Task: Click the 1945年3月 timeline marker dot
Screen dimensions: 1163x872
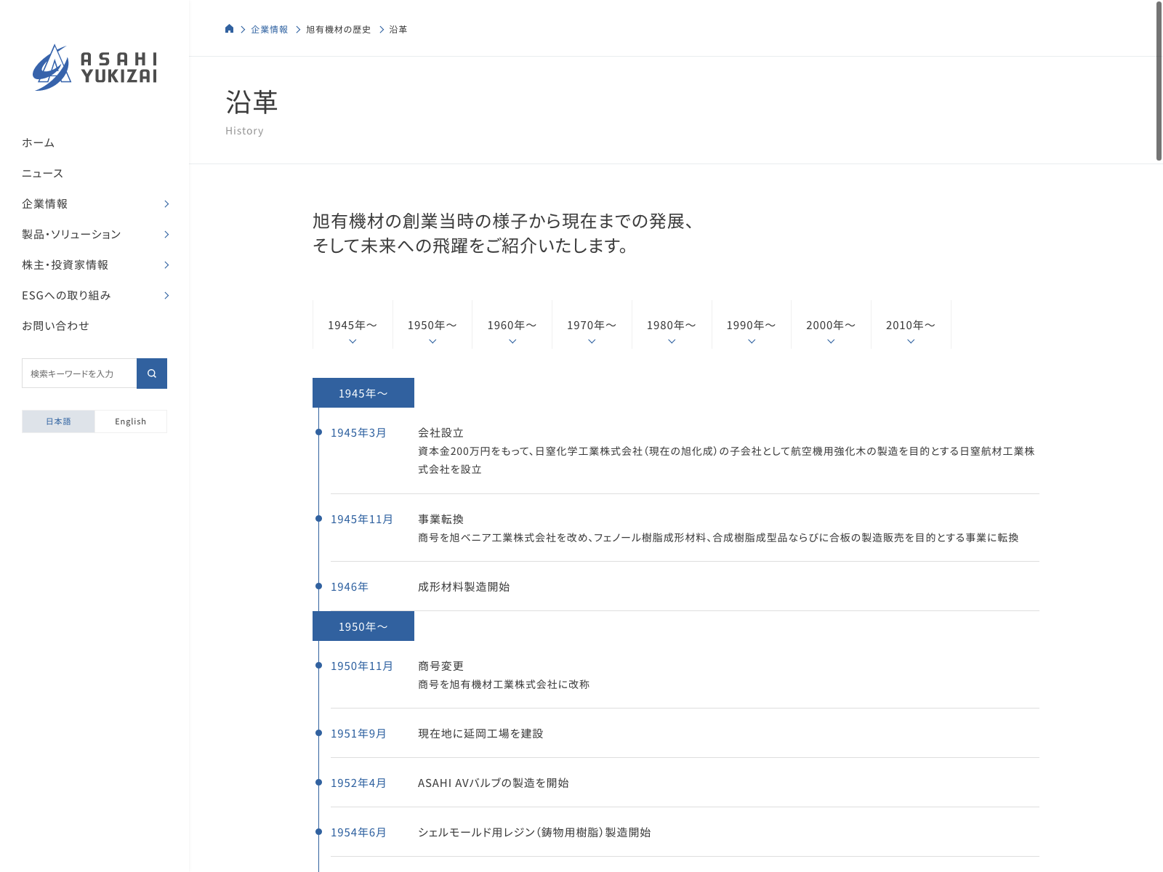Action: (x=318, y=432)
